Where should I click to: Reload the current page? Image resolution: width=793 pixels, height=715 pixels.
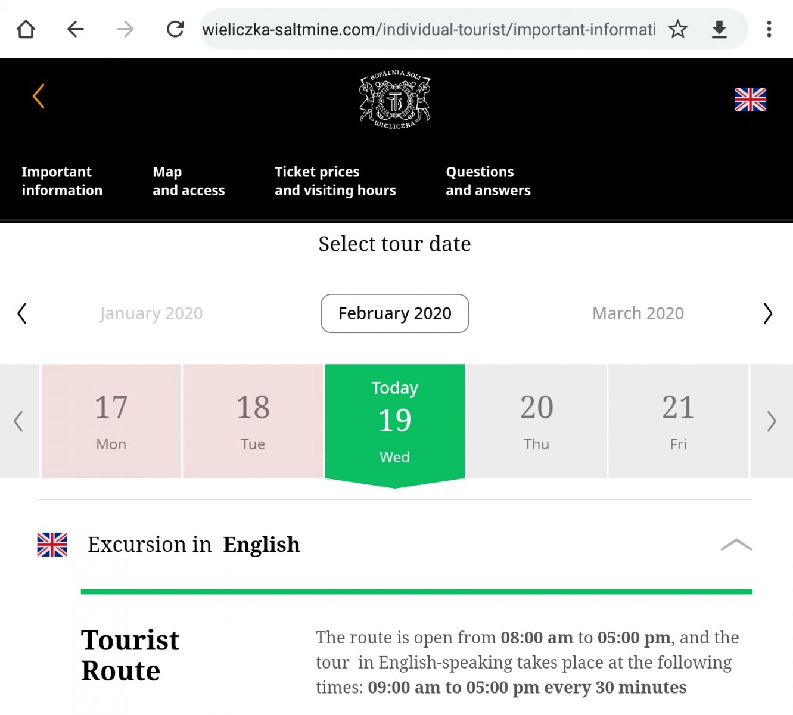point(175,29)
